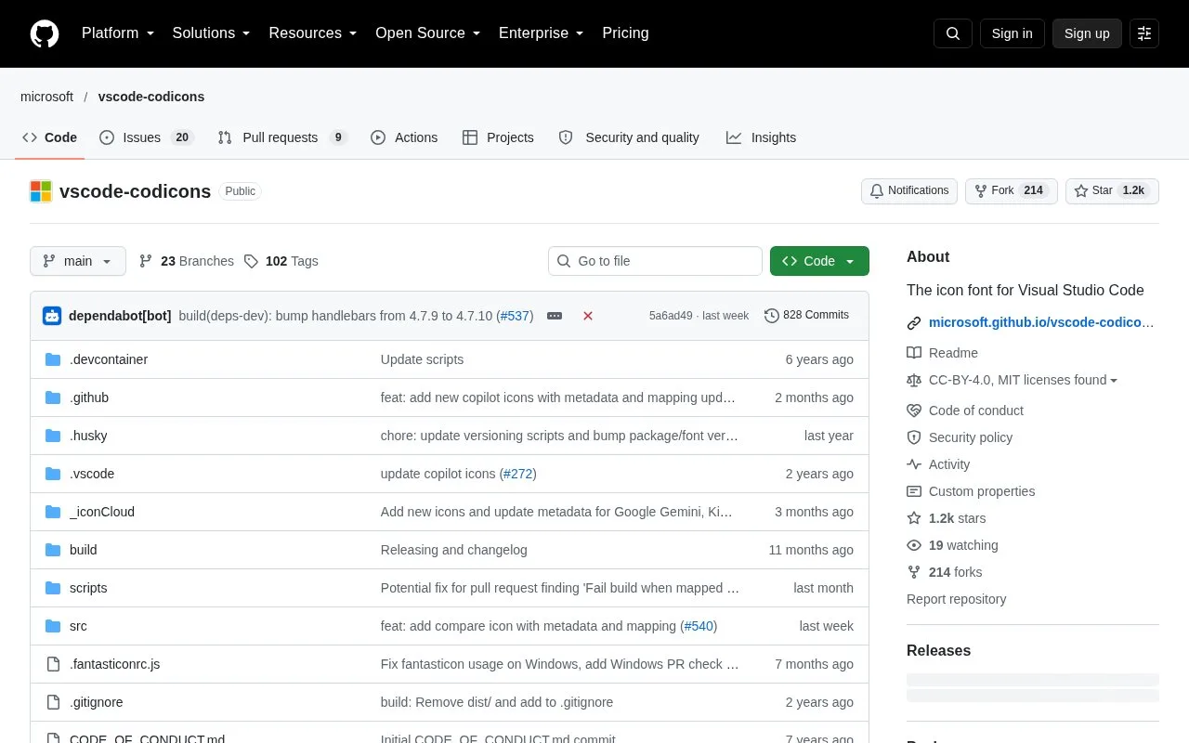Expand the Enterprise menu
1189x743 pixels.
(x=541, y=33)
